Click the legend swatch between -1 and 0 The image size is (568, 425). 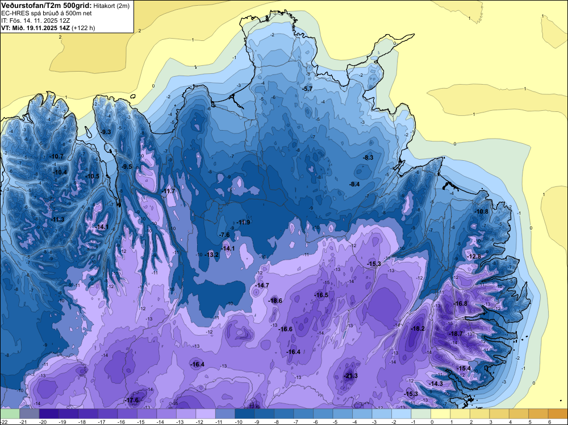(x=421, y=414)
